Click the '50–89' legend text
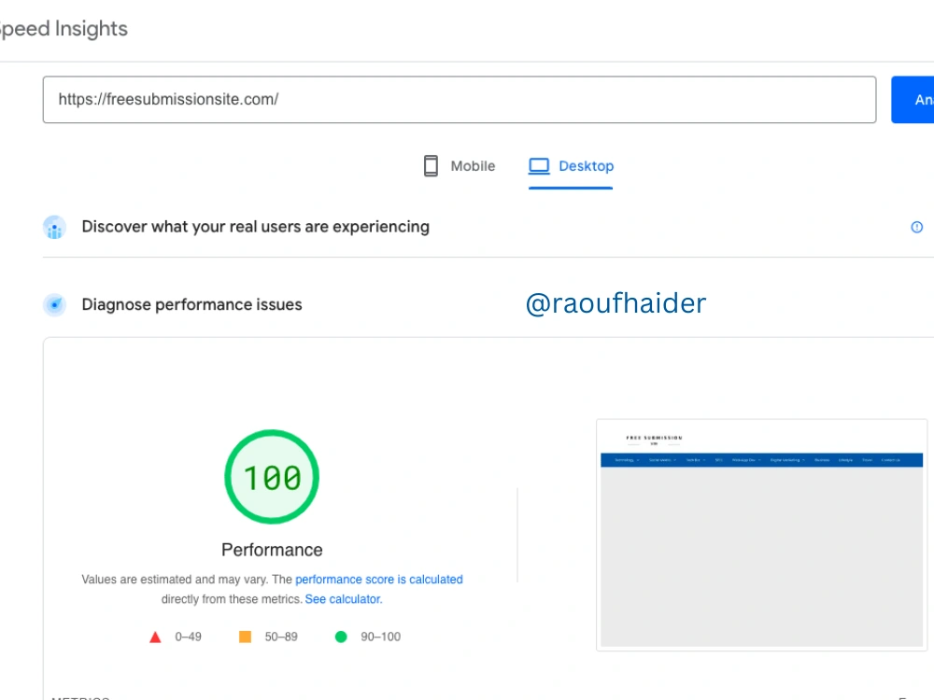 coord(281,637)
